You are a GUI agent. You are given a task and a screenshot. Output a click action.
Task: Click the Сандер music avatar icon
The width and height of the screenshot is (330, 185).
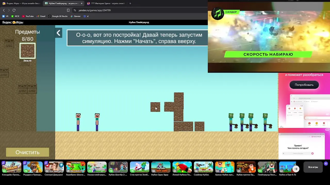(218, 14)
